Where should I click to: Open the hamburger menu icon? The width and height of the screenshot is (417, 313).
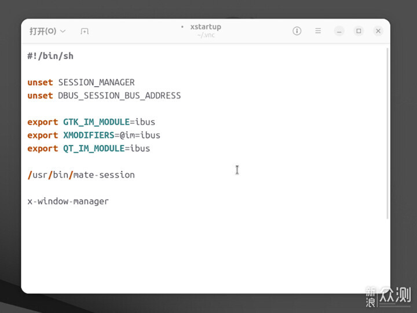[318, 31]
